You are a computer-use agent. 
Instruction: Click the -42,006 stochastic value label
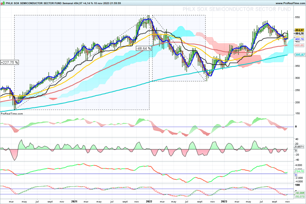coord(299,193)
